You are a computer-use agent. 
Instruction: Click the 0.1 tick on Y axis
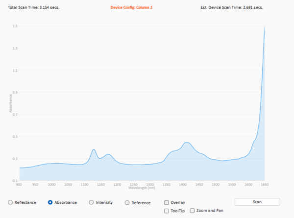point(15,181)
